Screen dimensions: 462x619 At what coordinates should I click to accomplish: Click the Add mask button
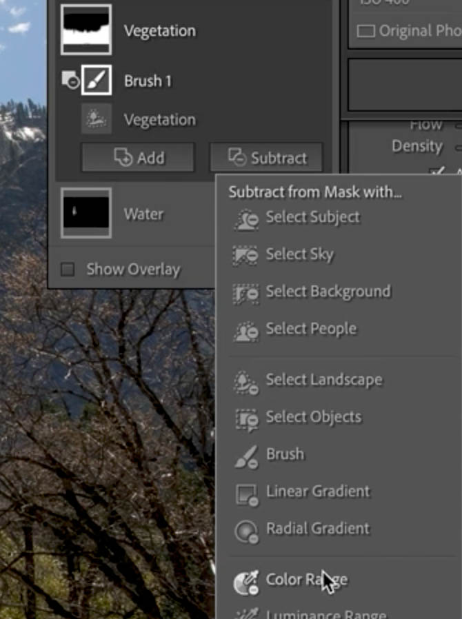(138, 158)
